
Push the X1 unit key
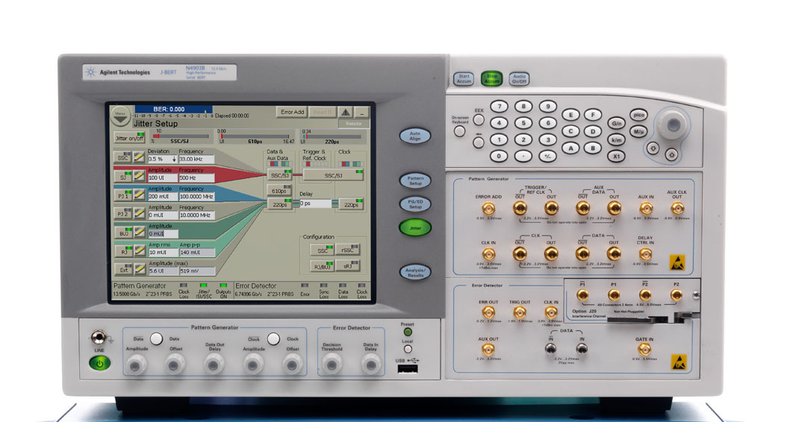click(x=616, y=157)
